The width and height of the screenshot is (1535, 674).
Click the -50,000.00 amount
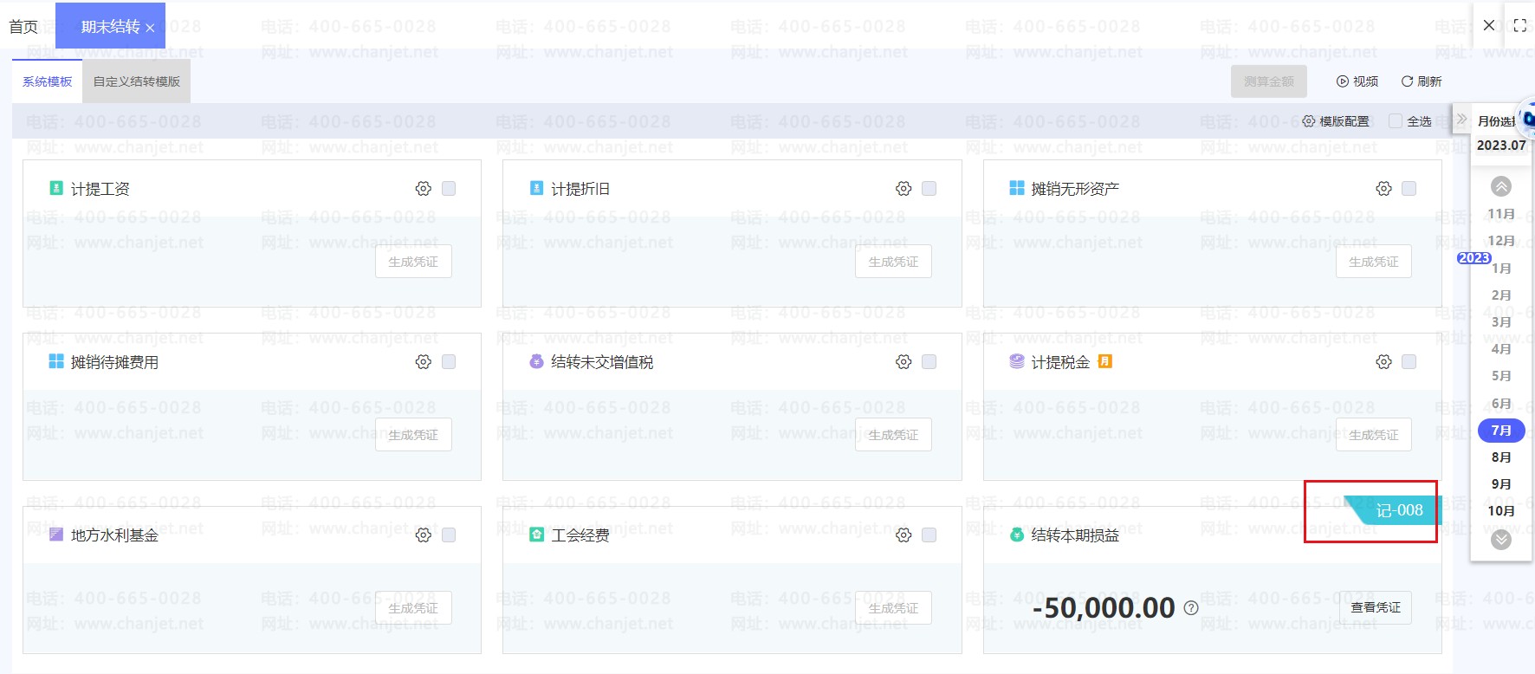tap(1104, 608)
